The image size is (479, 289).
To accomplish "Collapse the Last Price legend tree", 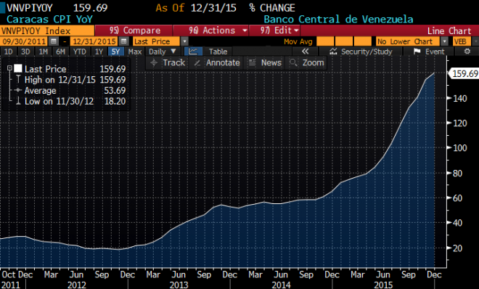I will [9, 68].
